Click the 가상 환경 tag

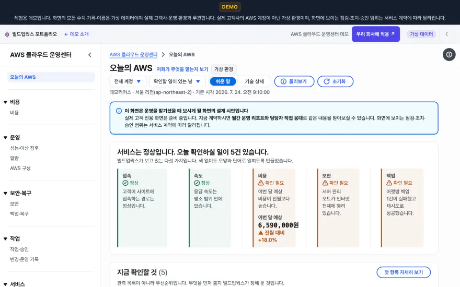(224, 69)
